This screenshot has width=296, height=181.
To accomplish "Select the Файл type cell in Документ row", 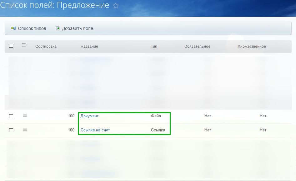I will coord(156,116).
